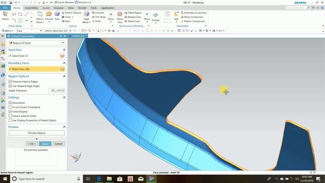This screenshot has width=325, height=183.
Task: Enable Fix at Current Timestamp
Action: (10, 107)
